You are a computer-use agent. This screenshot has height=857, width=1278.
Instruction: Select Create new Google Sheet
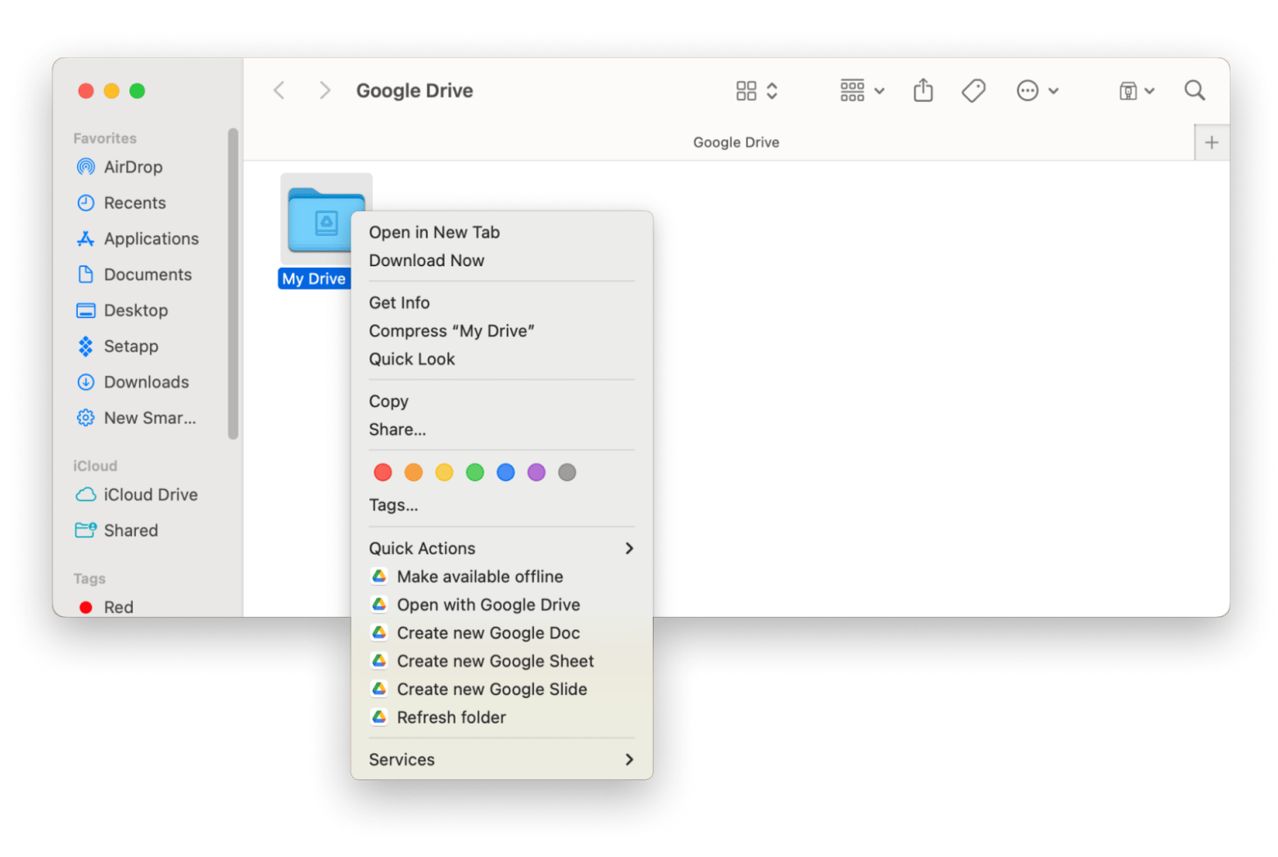[495, 661]
